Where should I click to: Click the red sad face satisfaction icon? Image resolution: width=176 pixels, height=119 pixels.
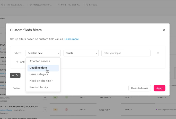click(x=66, y=110)
